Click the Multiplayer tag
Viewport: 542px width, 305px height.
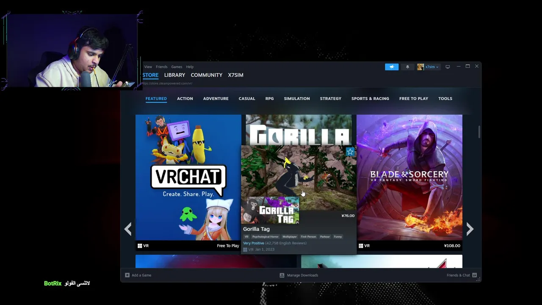[x=290, y=237]
